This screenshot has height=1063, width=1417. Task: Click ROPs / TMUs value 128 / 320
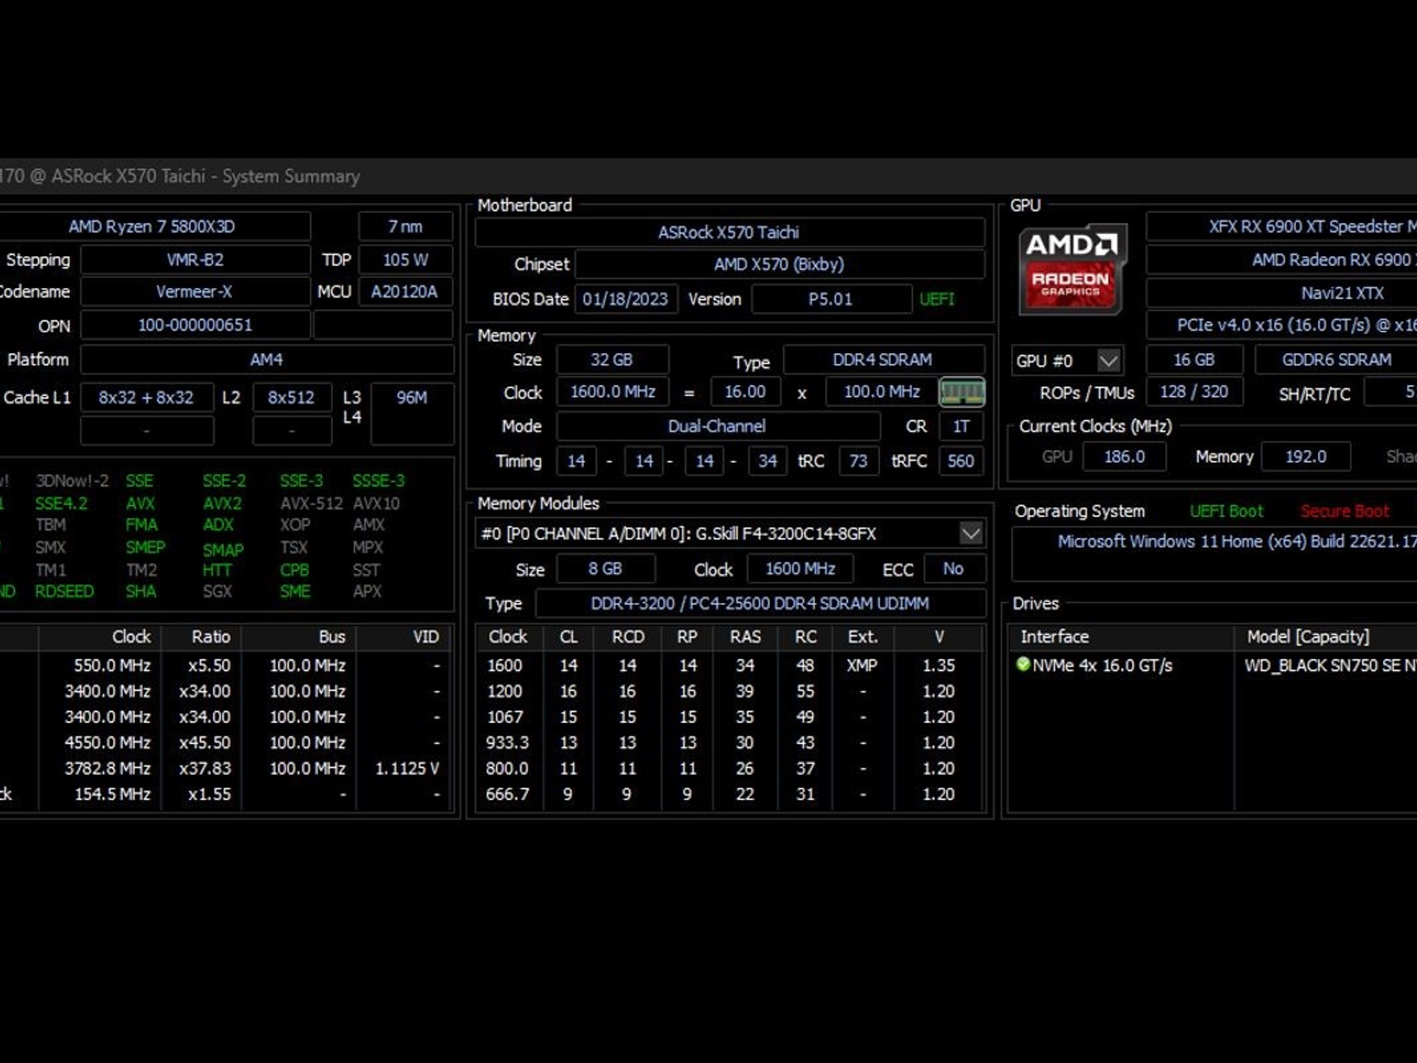click(x=1194, y=392)
